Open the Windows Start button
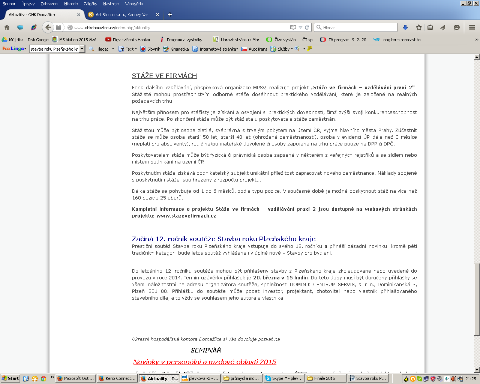 pos(10,378)
